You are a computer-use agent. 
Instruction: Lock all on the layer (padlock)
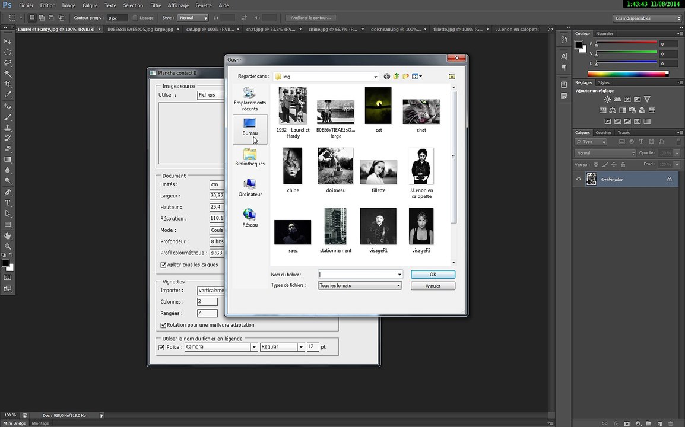tap(623, 165)
